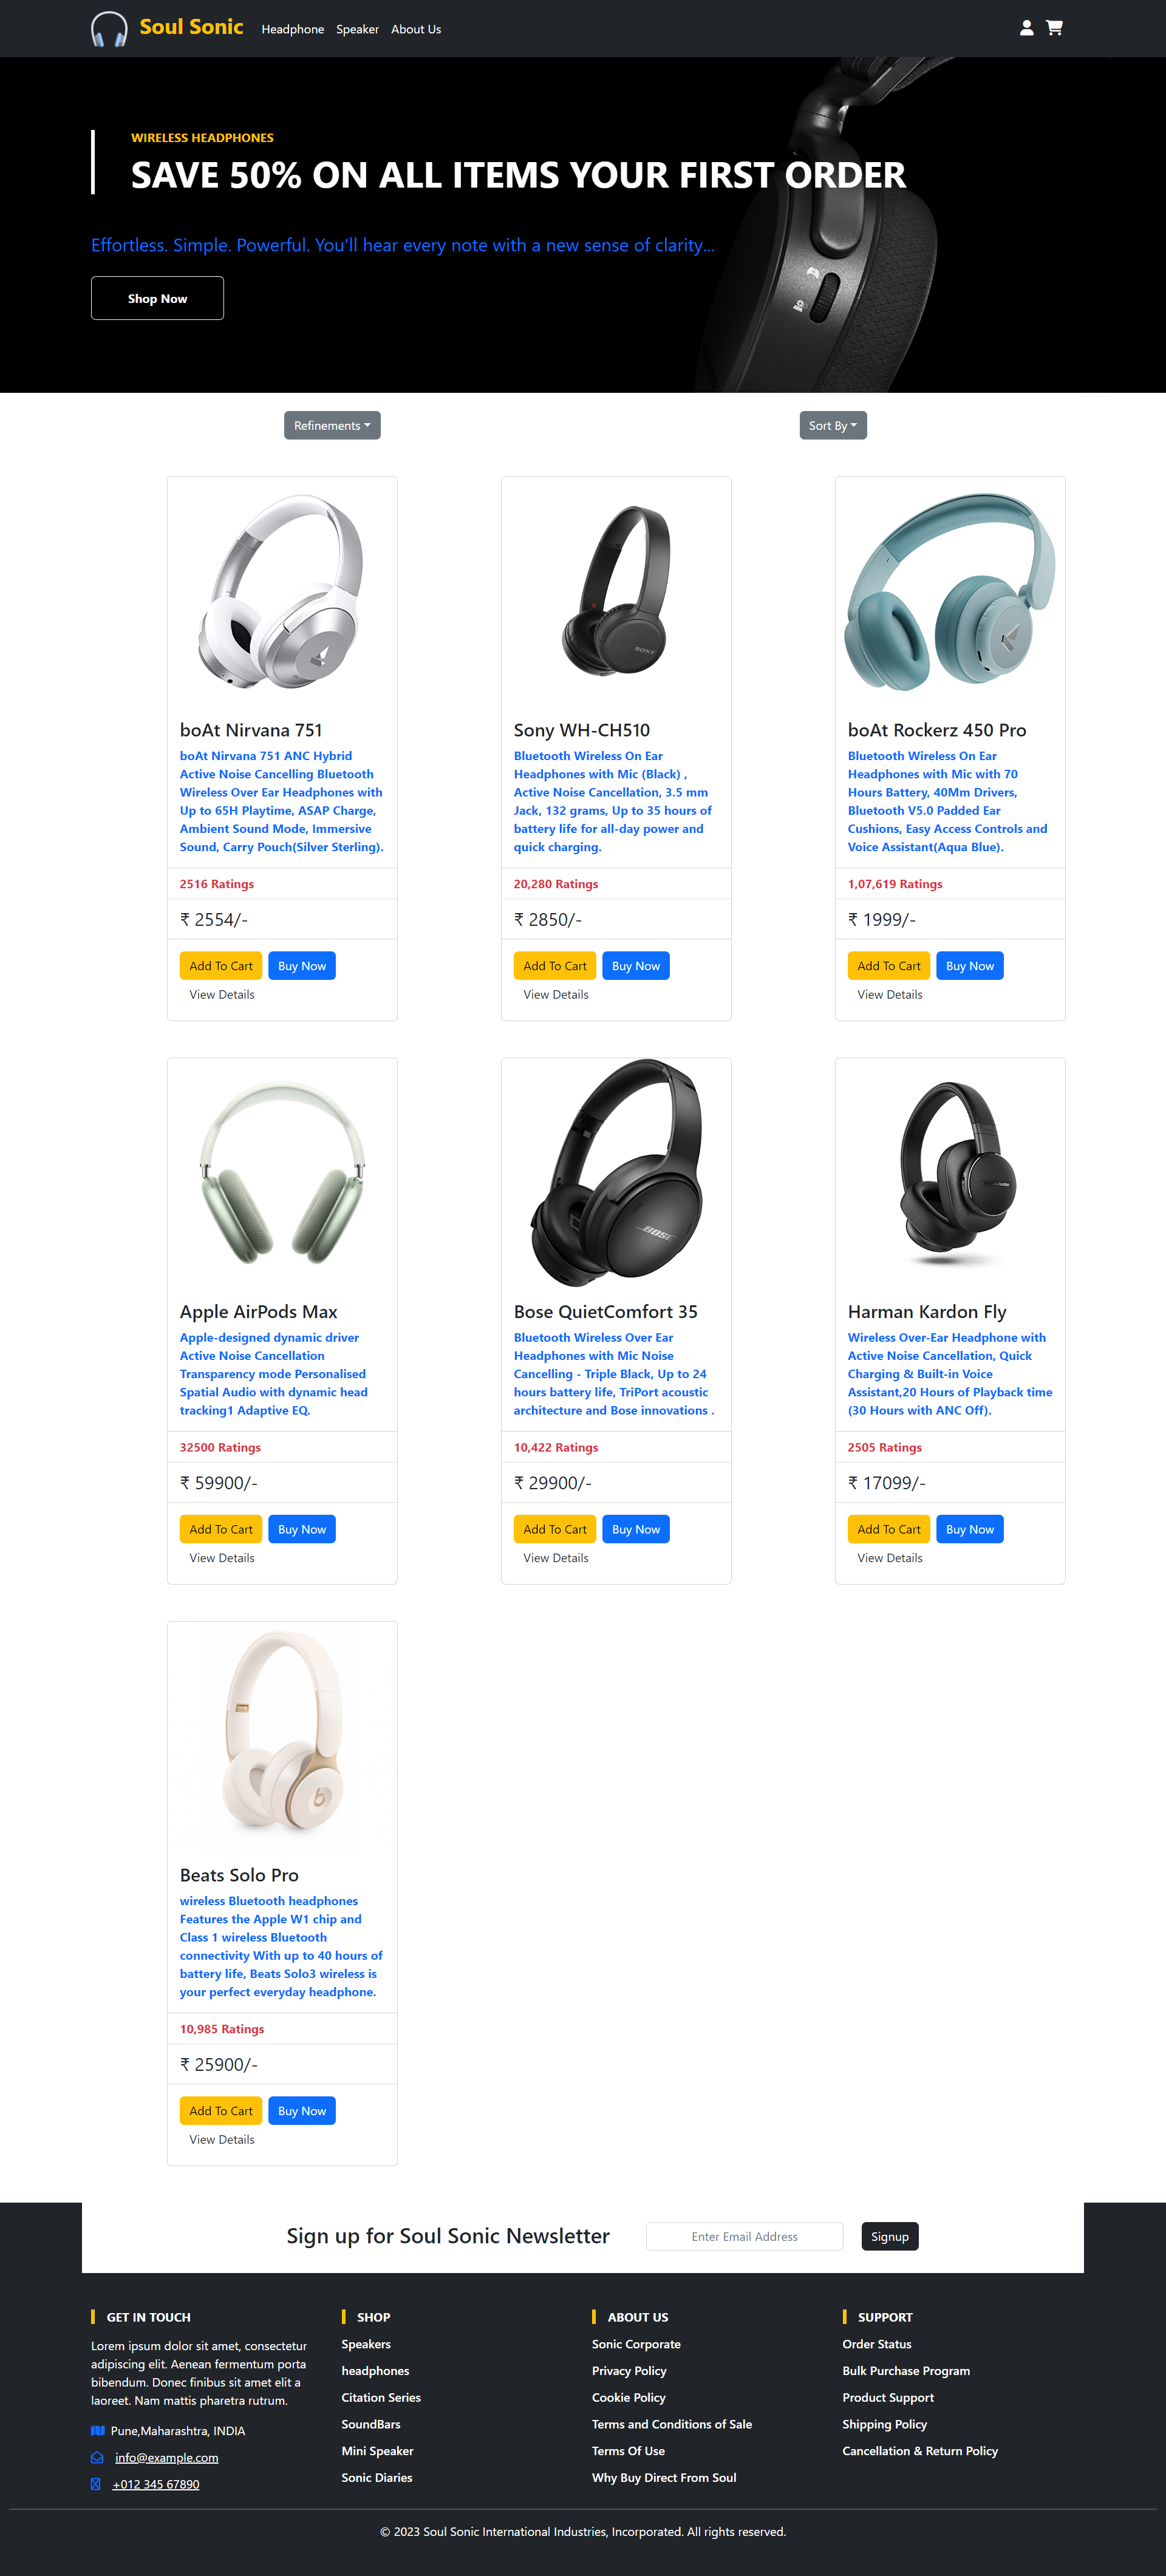Screen dimensions: 1166x2576
Task: Click the map icon beside Pune, Maharashtra
Action: click(98, 2430)
